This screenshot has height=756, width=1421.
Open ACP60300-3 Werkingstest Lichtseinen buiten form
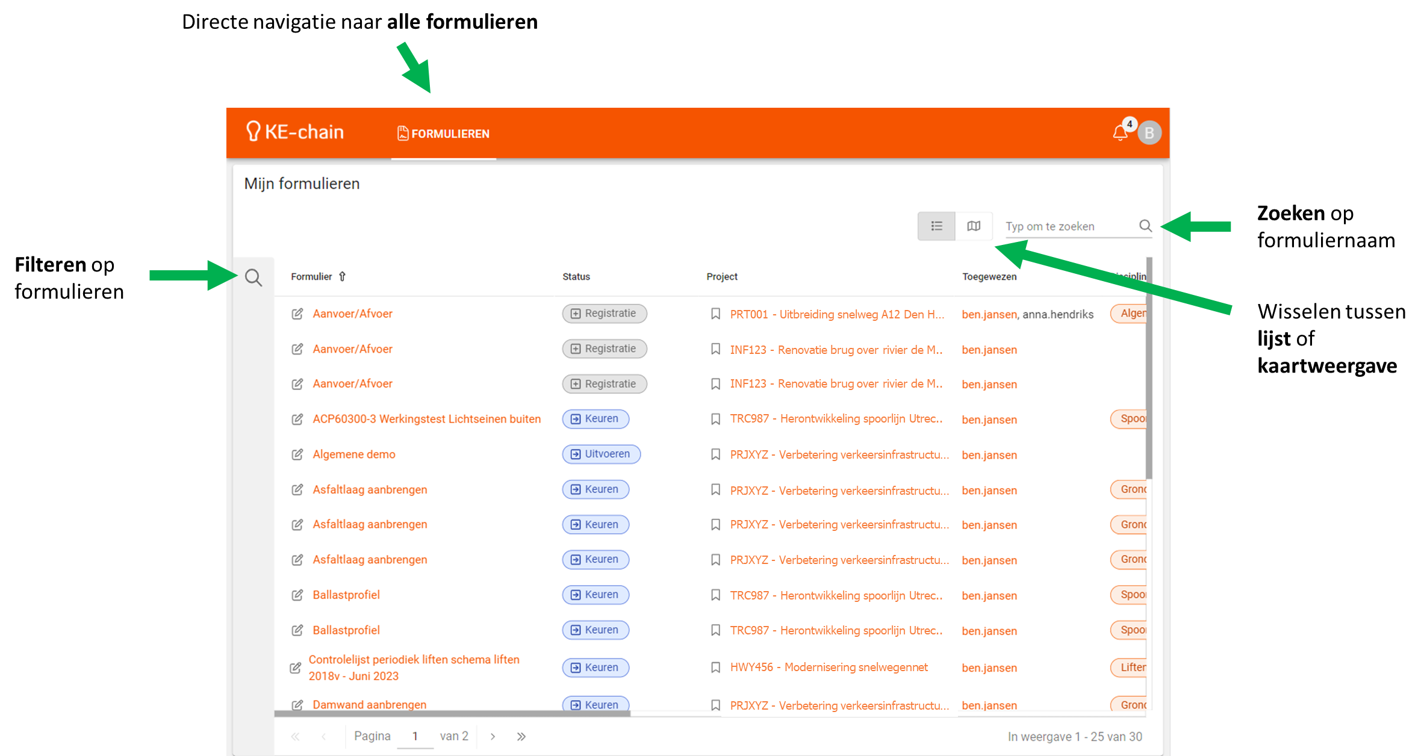click(426, 419)
